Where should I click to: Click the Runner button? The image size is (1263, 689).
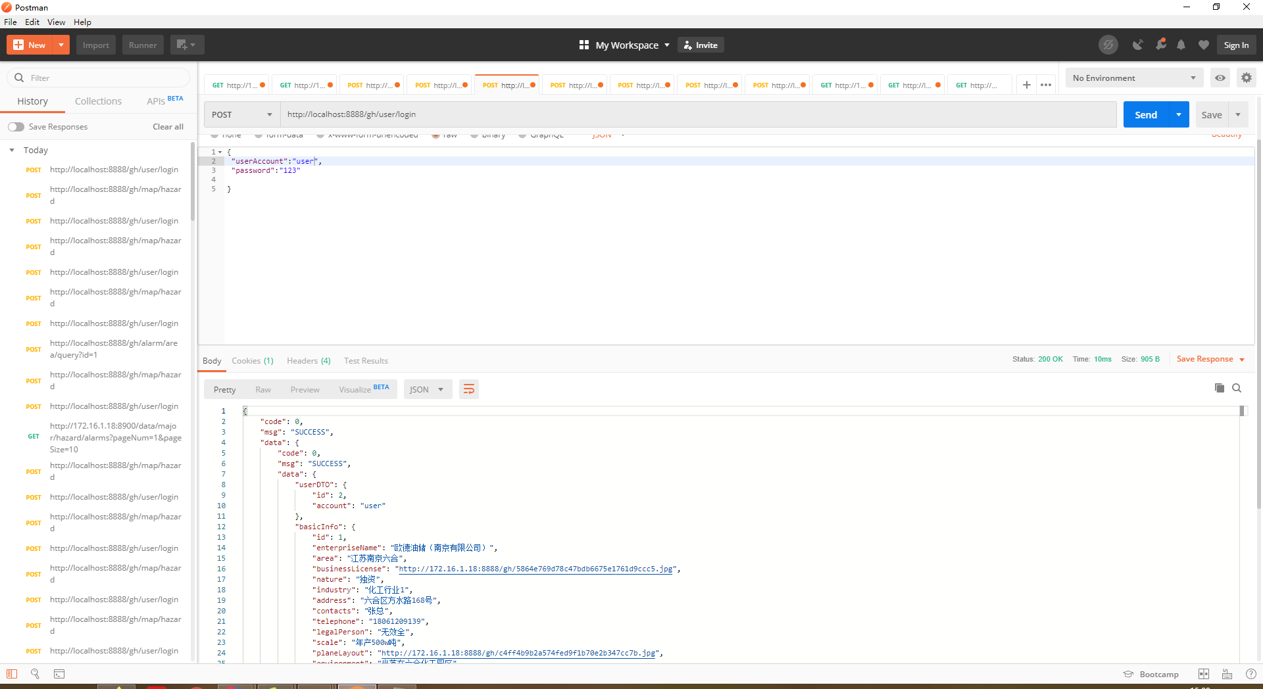click(143, 45)
